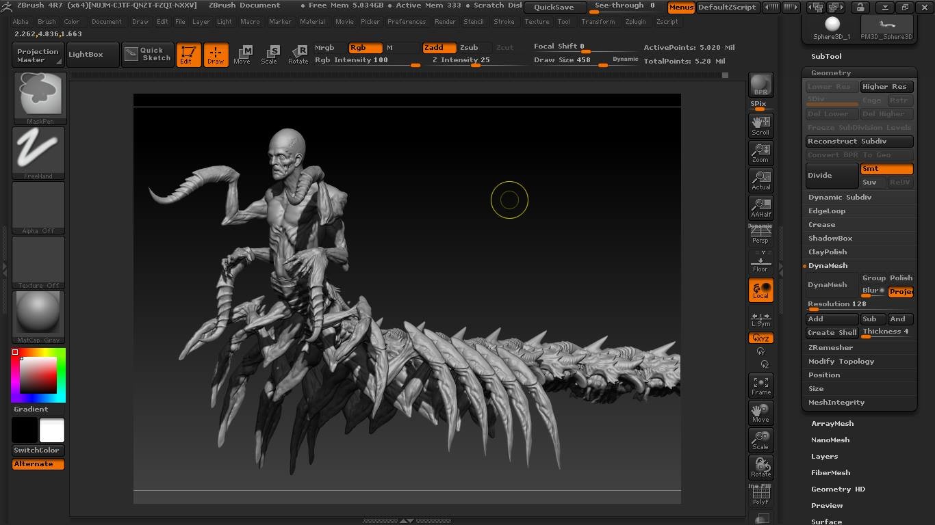Frame the mesh in the canvas
Viewport: 935px width, 525px height.
tap(760, 386)
